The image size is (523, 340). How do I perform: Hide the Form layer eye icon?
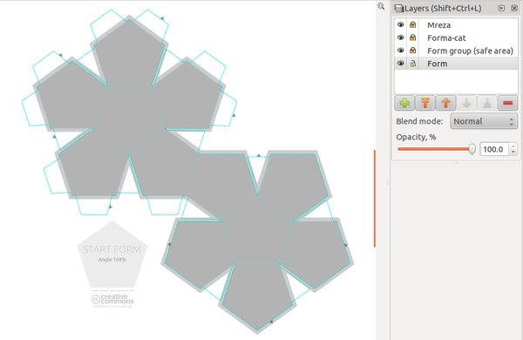(x=401, y=63)
